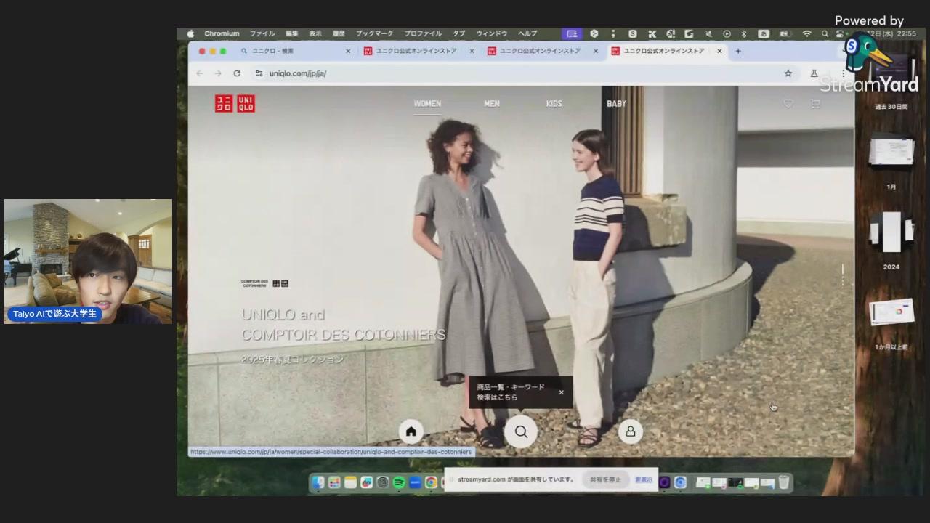This screenshot has height=523, width=930.
Task: Open the Japanese input source menu
Action: point(764,33)
